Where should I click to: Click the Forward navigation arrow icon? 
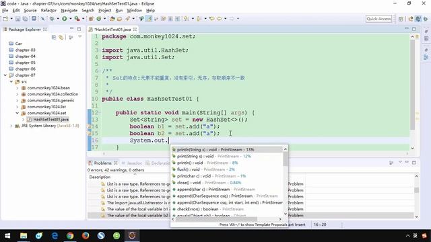(x=232, y=19)
